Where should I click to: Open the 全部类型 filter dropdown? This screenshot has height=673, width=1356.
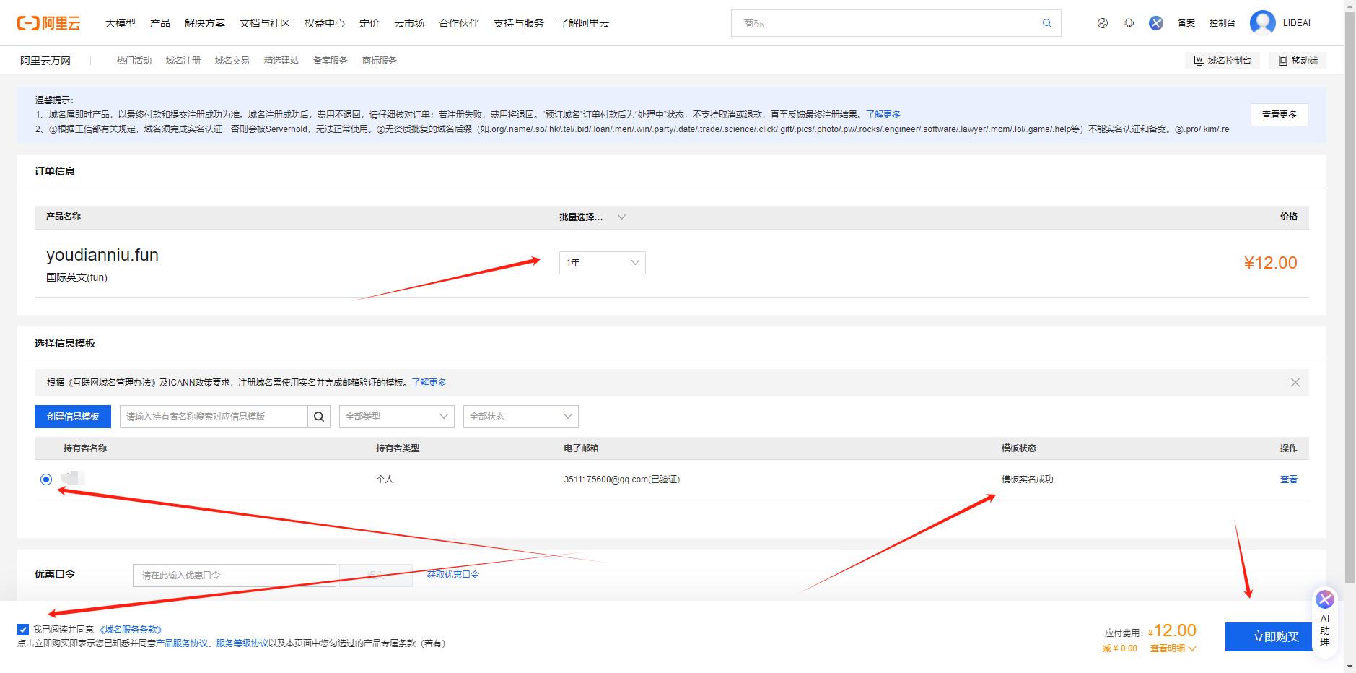click(x=396, y=417)
